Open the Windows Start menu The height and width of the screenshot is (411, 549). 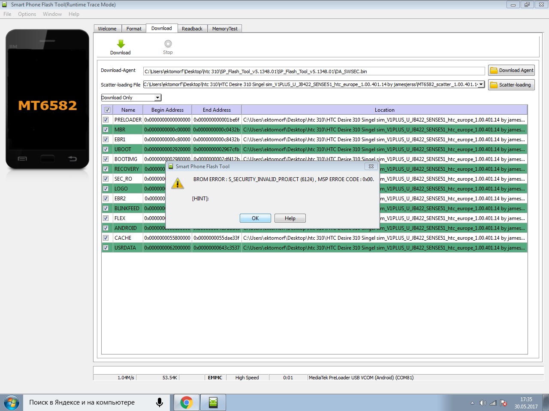click(x=12, y=402)
